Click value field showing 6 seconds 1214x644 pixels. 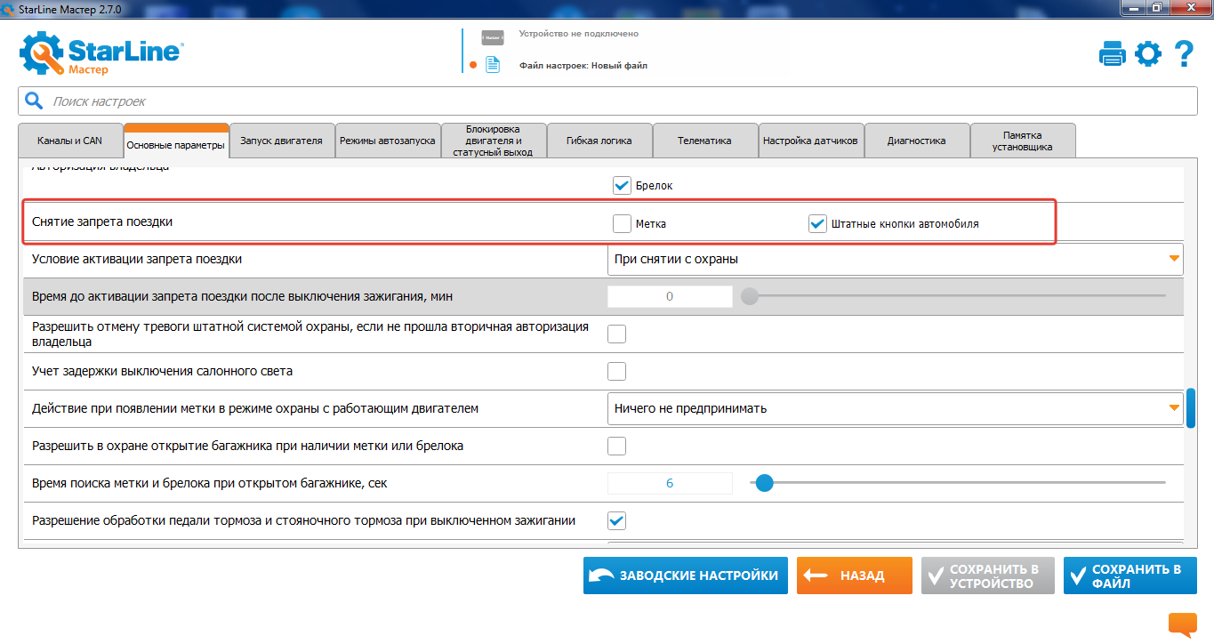point(670,483)
